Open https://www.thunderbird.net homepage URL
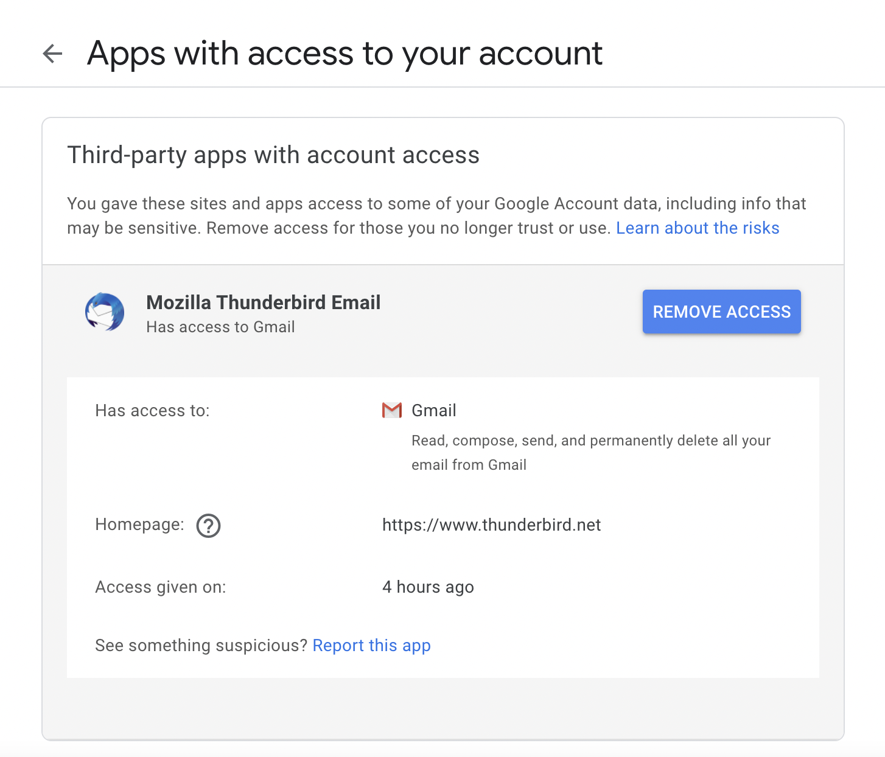This screenshot has height=757, width=885. click(x=491, y=525)
